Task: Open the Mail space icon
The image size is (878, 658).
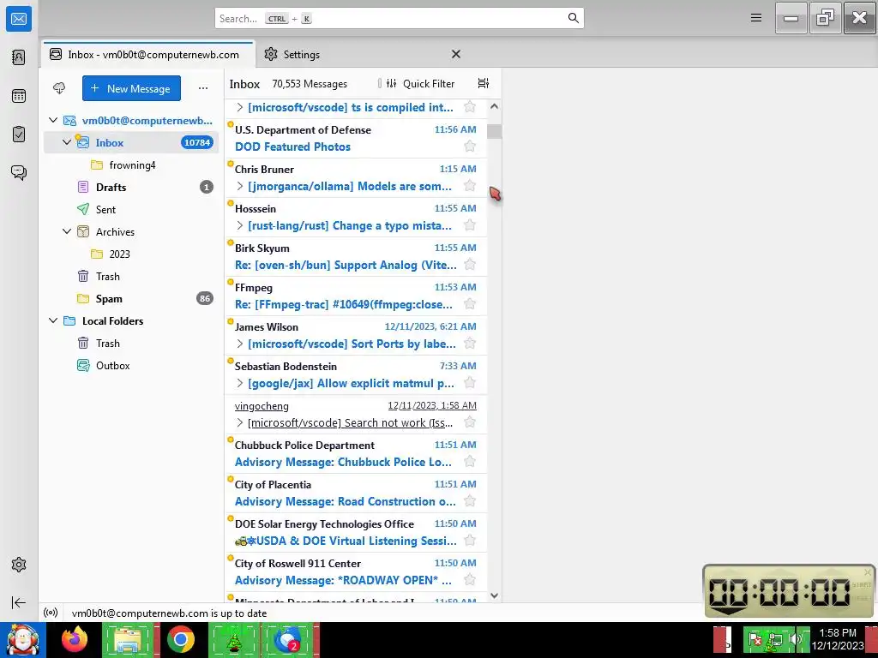Action: (19, 19)
